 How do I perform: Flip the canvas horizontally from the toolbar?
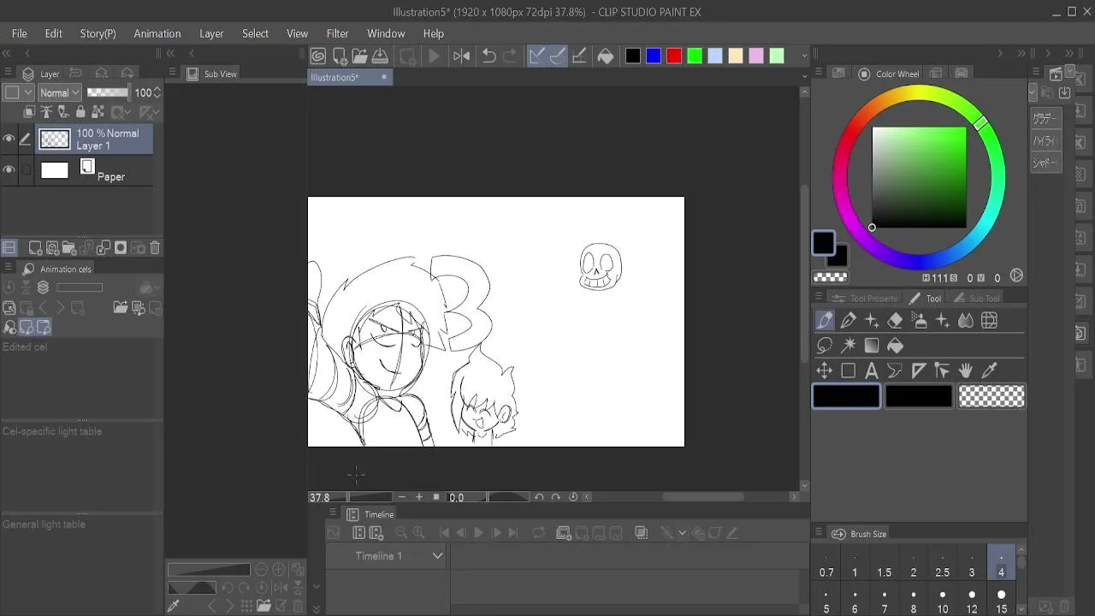click(462, 56)
